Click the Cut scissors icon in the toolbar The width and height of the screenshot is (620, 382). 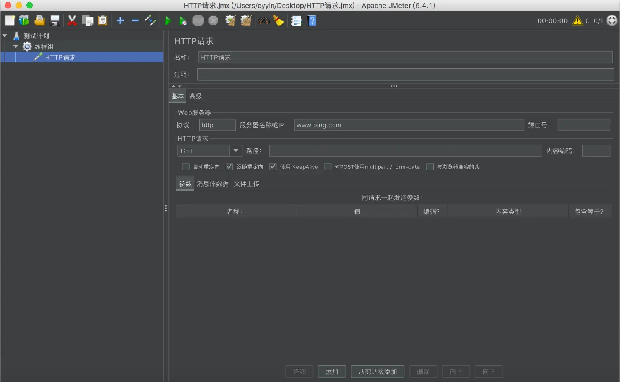(72, 21)
